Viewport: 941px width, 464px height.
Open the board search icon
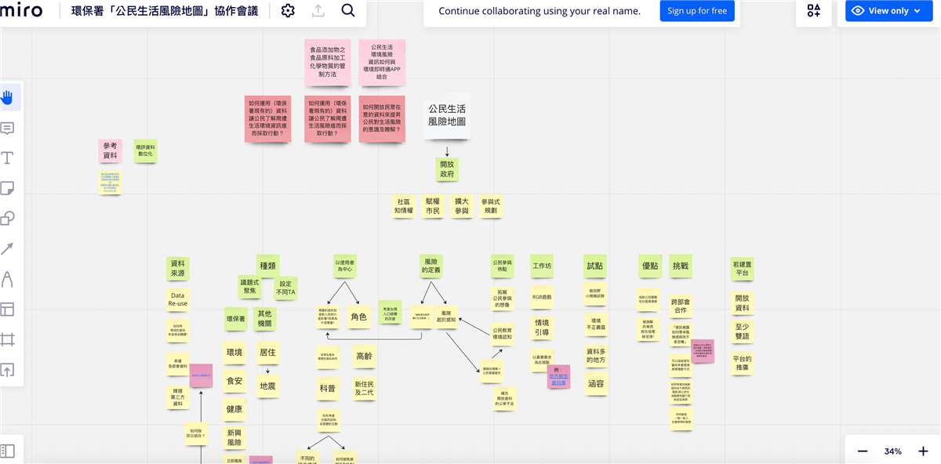pos(347,11)
